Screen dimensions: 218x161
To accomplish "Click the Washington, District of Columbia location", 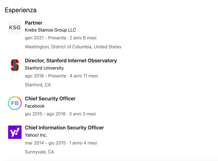I will (73, 47).
